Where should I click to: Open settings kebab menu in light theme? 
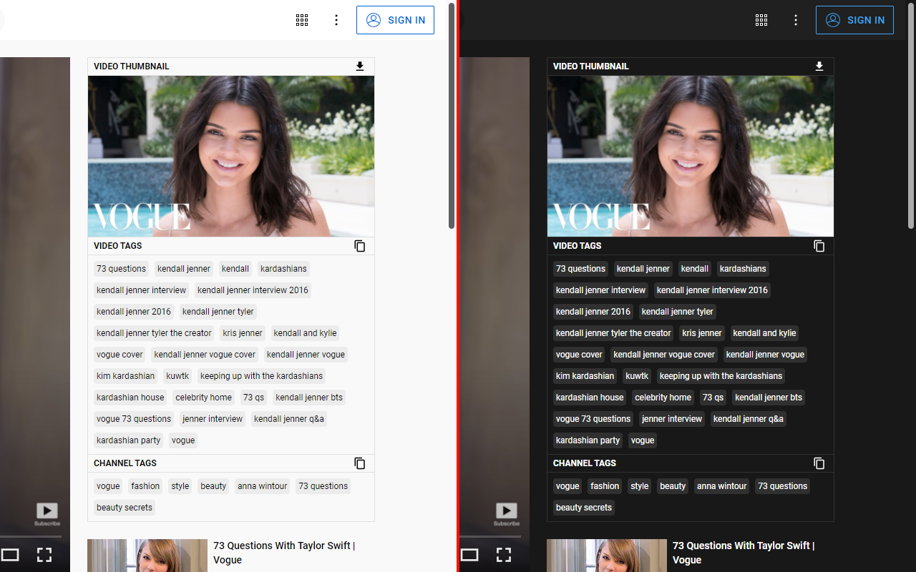click(336, 20)
